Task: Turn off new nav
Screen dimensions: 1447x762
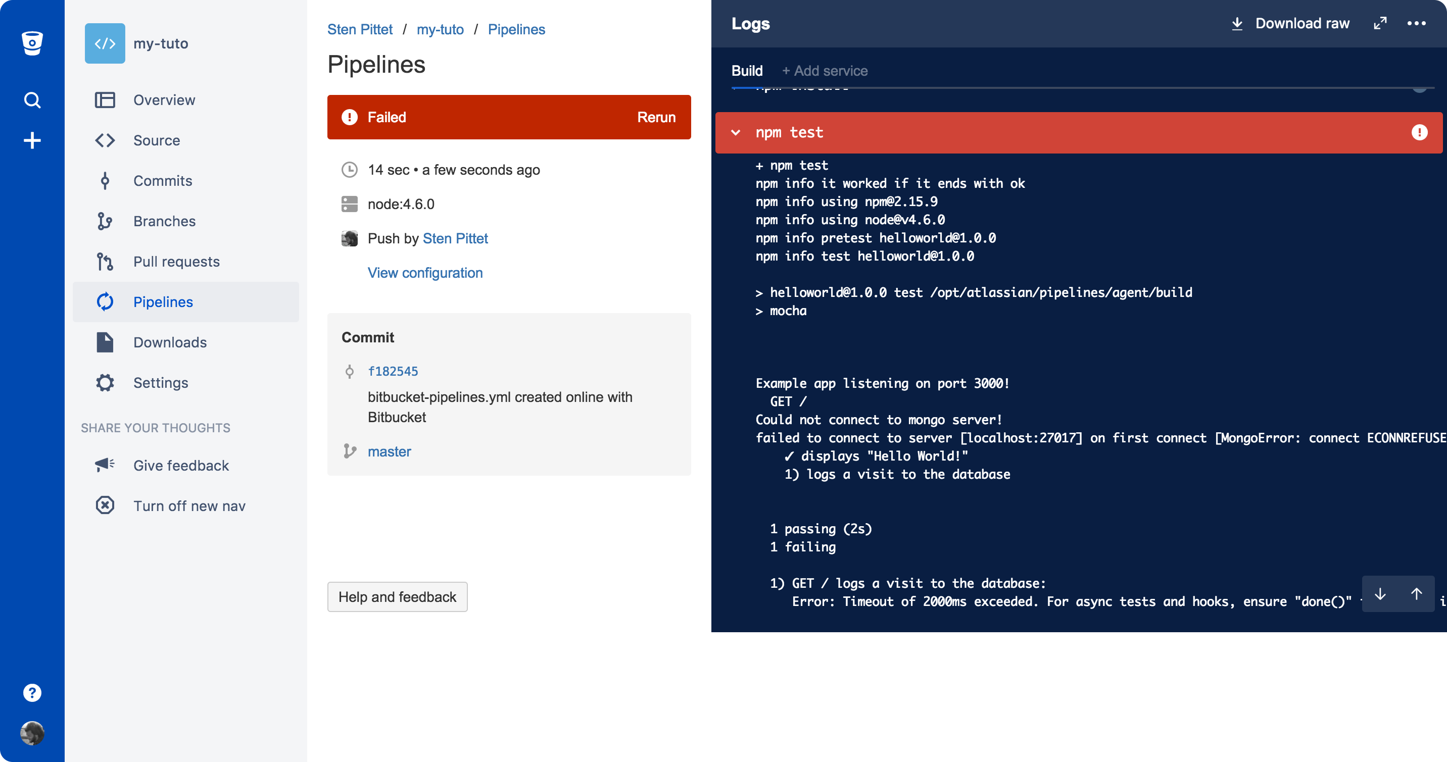Action: pos(189,505)
